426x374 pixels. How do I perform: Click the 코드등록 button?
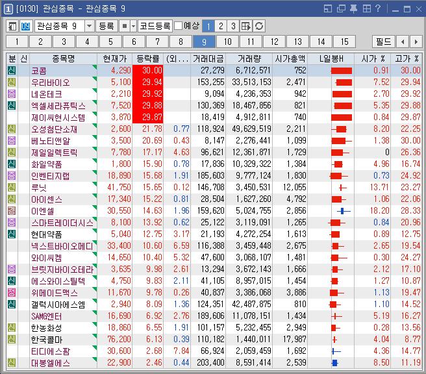point(155,27)
